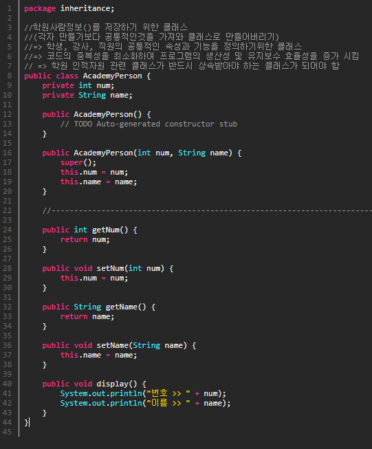Click 'this.name = name;' on line 37
Viewport: 372px width, 449px height.
pos(99,355)
